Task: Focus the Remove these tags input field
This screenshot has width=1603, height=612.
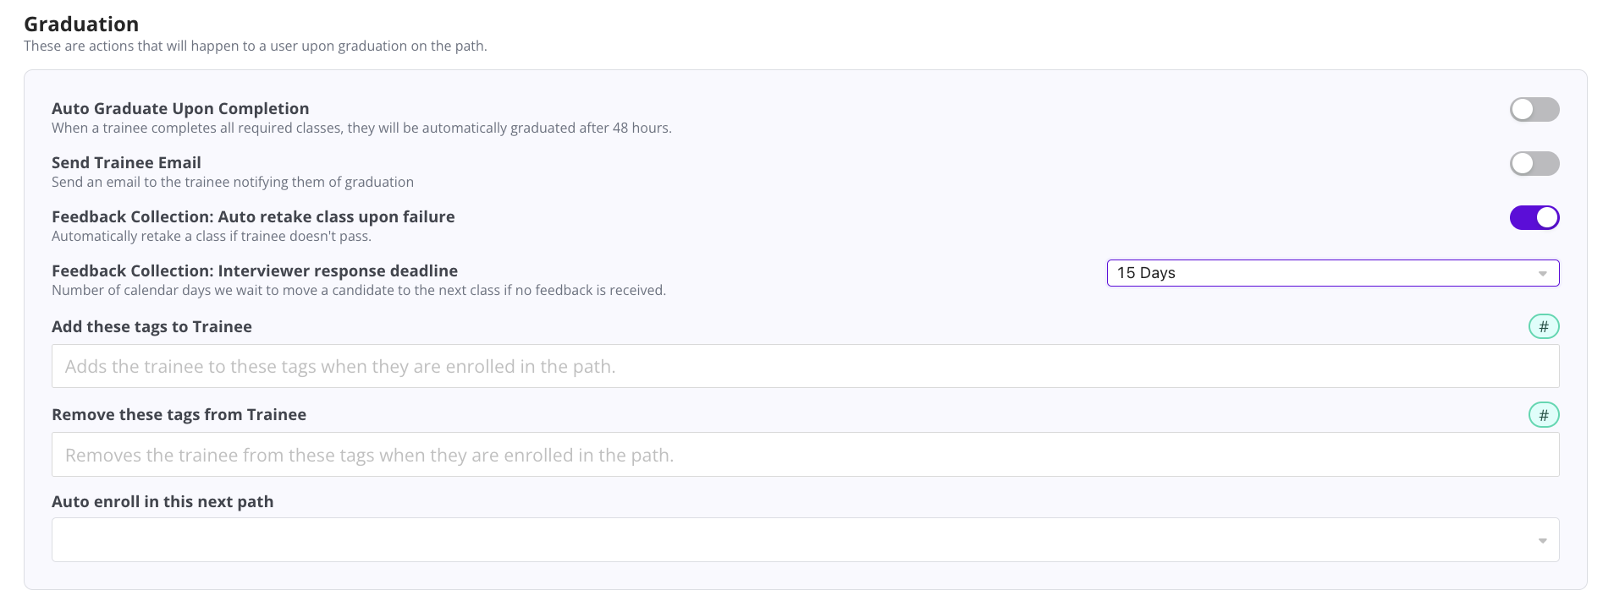Action: click(x=804, y=456)
